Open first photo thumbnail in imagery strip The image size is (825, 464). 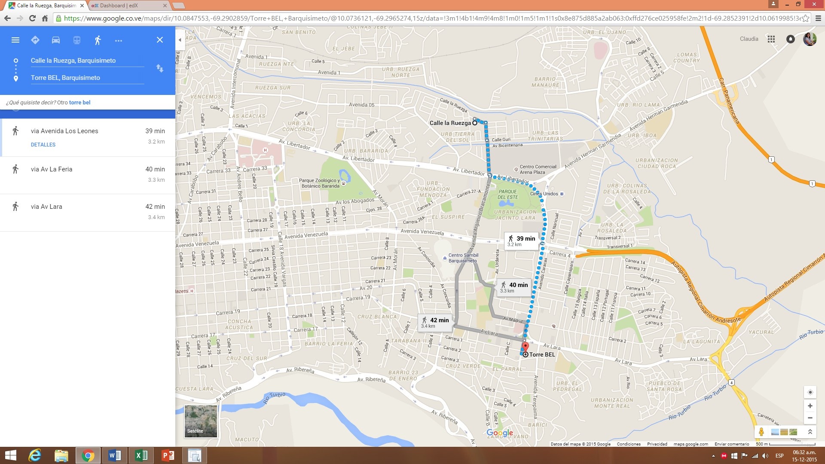point(775,432)
